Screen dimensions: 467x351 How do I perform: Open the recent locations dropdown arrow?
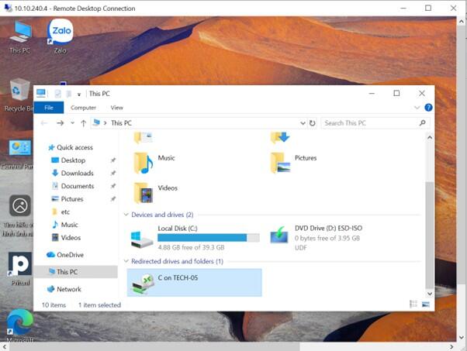click(x=72, y=123)
